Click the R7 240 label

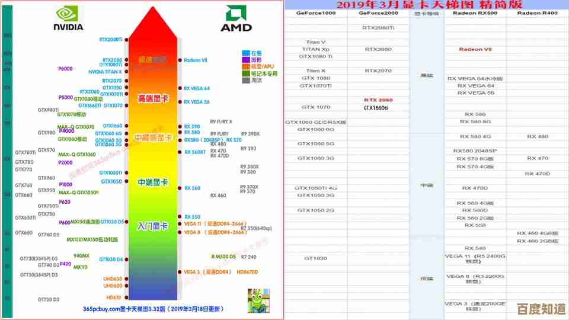(x=248, y=257)
